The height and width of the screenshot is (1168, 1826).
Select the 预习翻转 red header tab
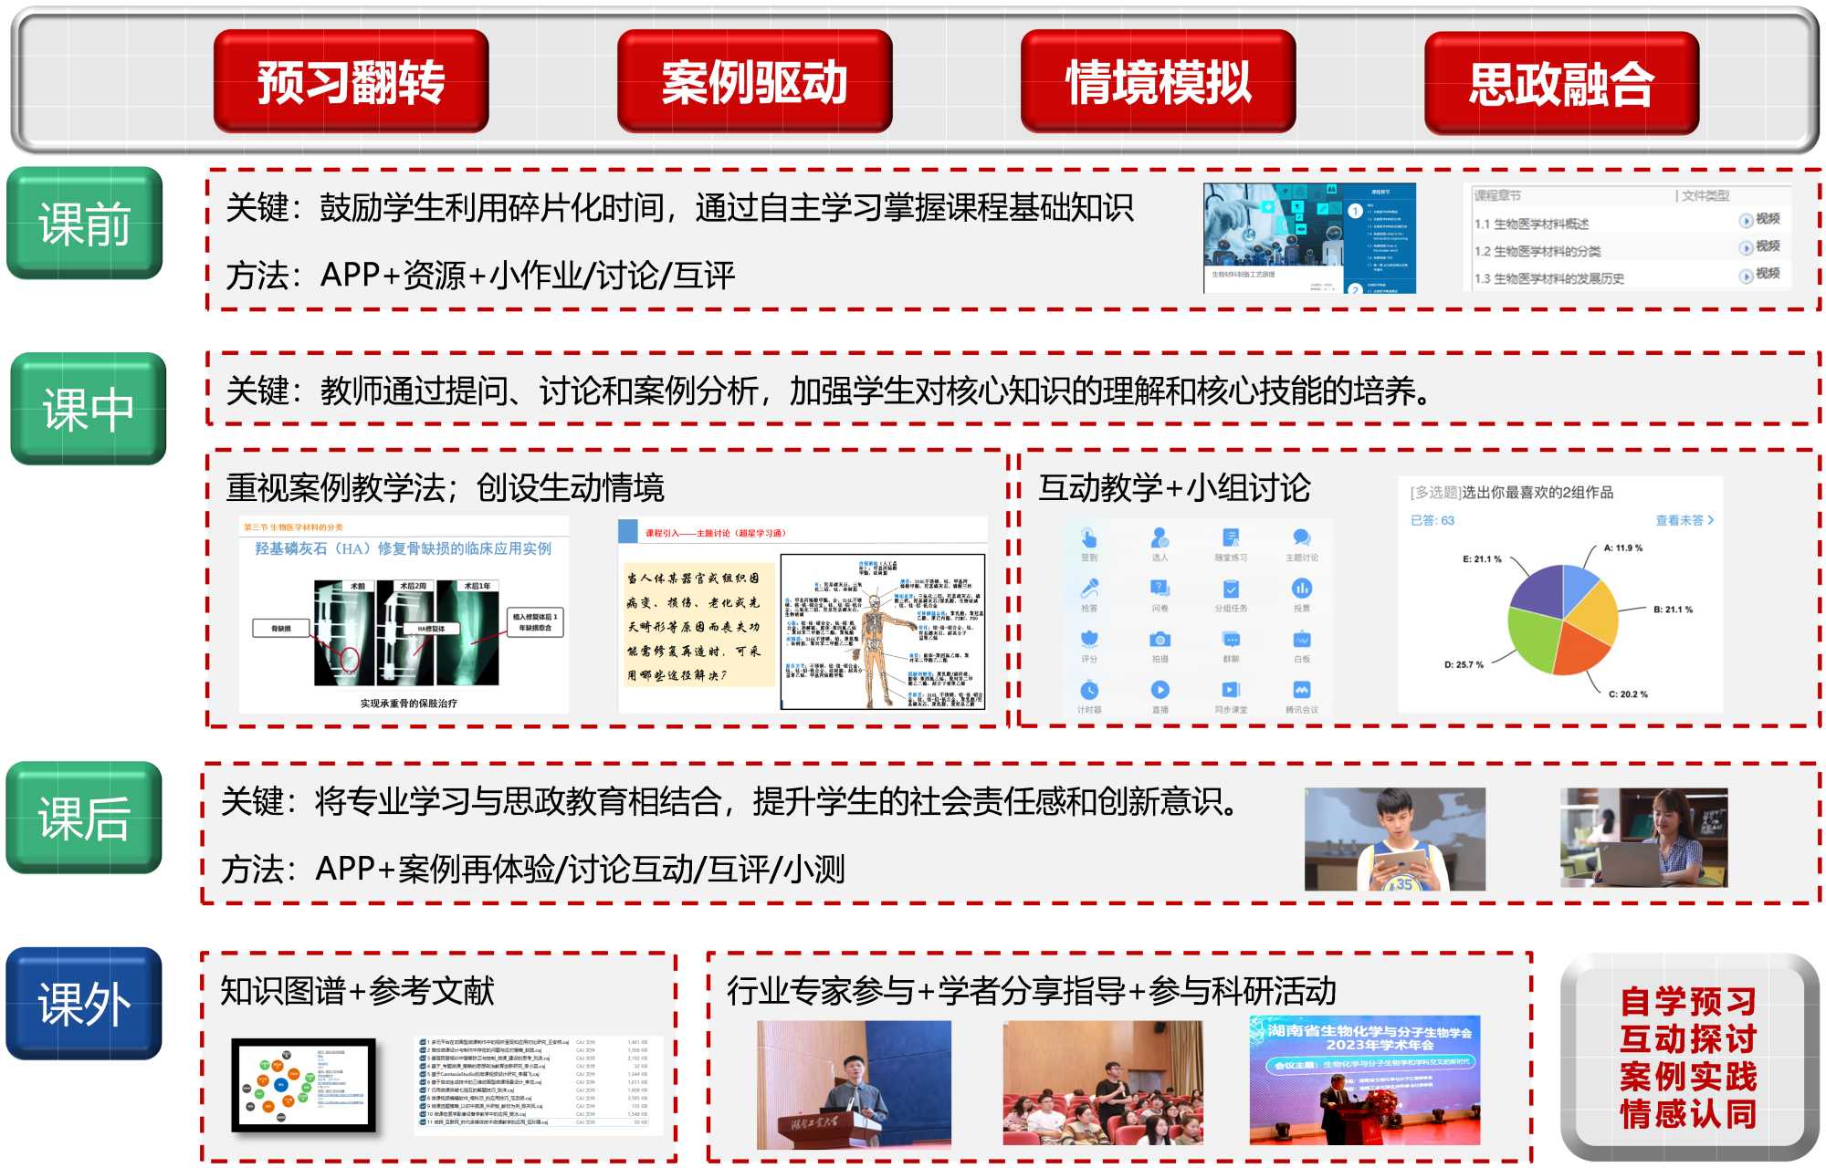(351, 82)
